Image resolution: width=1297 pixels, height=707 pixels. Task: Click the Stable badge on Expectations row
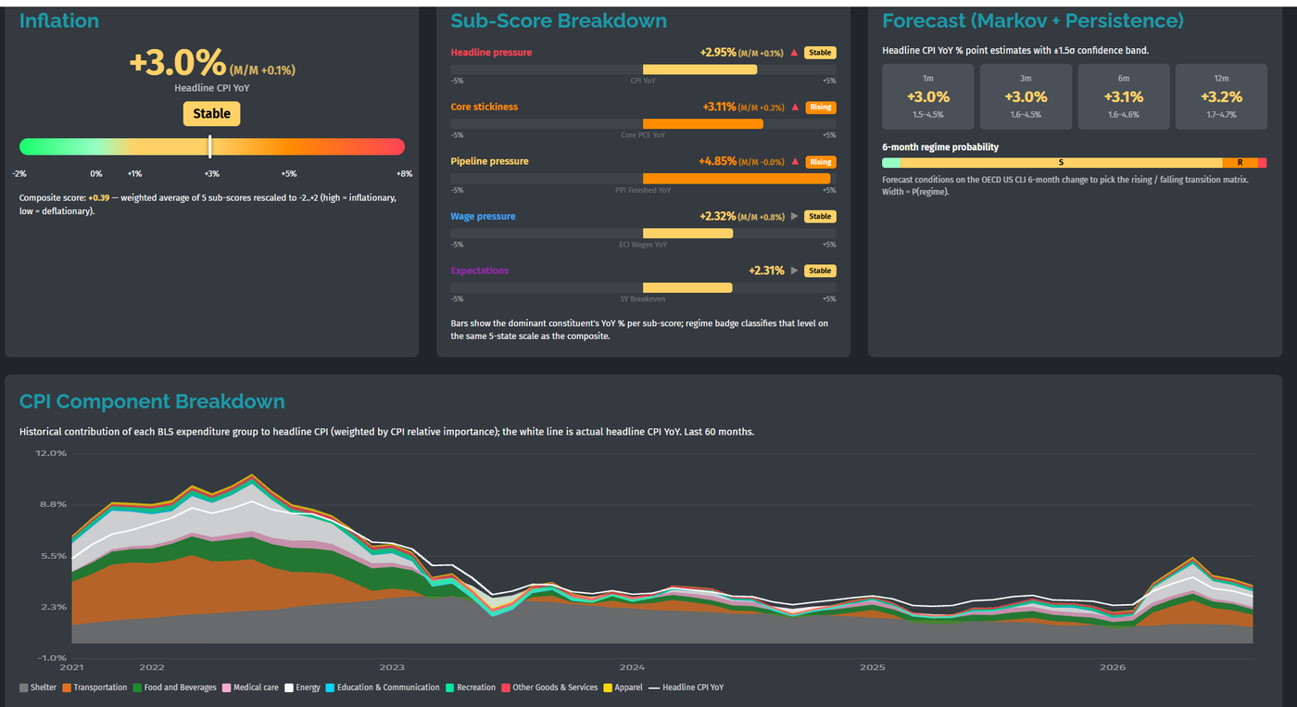click(820, 271)
